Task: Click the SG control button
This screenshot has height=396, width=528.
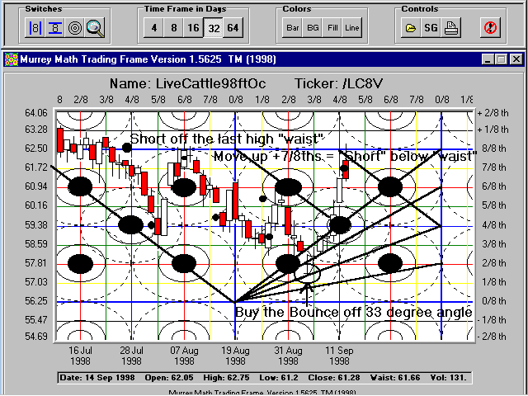Action: click(x=431, y=27)
